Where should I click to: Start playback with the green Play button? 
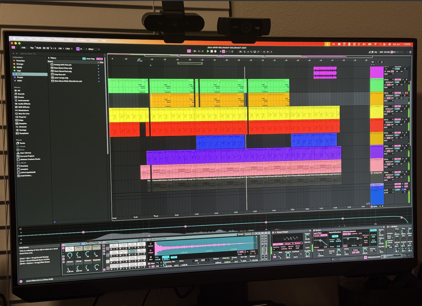(208, 51)
